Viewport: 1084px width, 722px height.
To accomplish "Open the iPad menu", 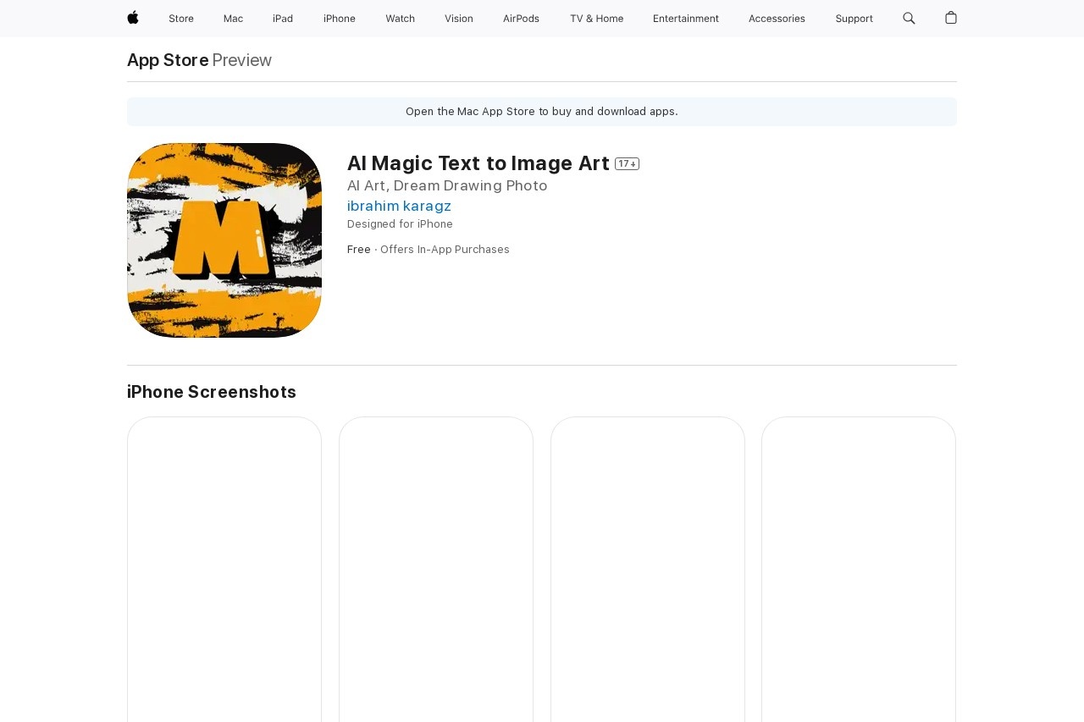I will 283,19.
